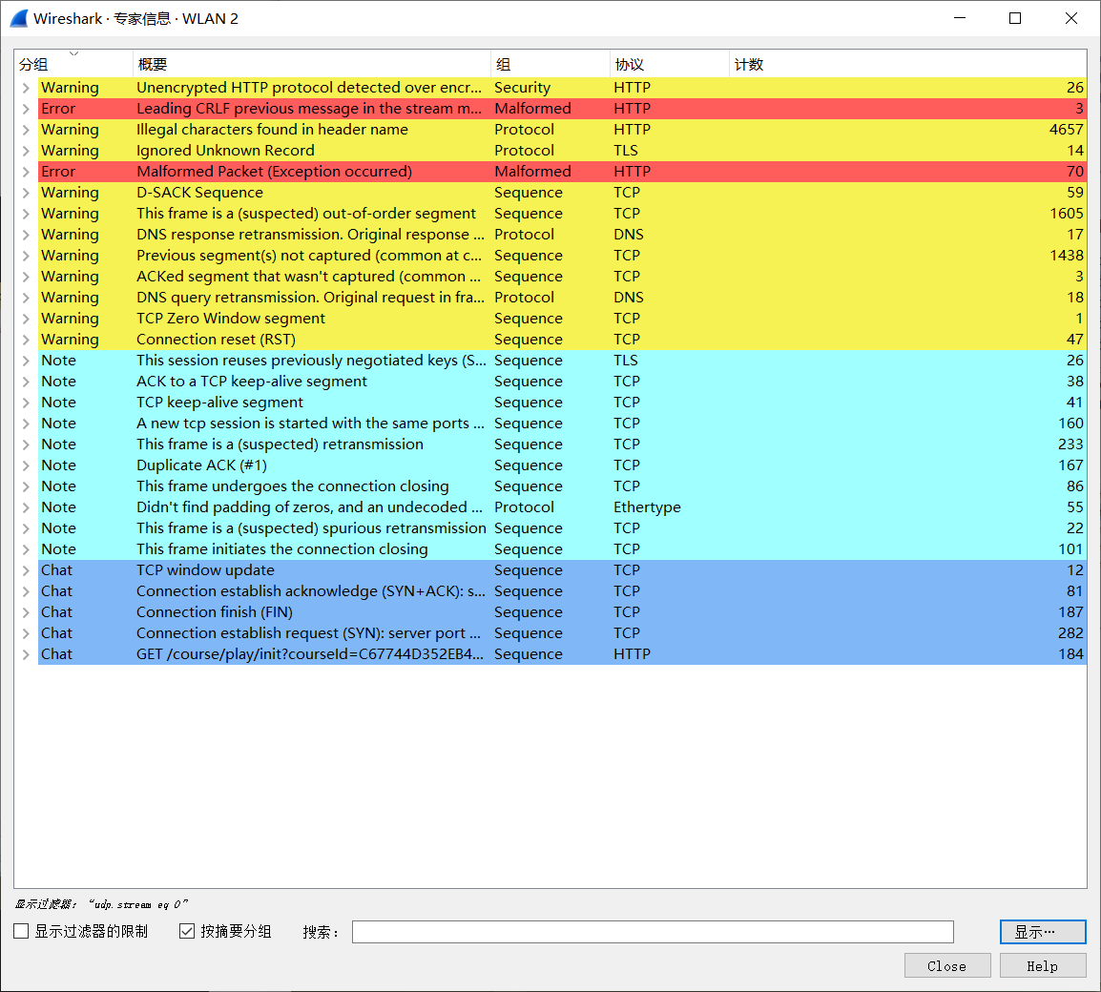Click the Help button

coord(1043,966)
